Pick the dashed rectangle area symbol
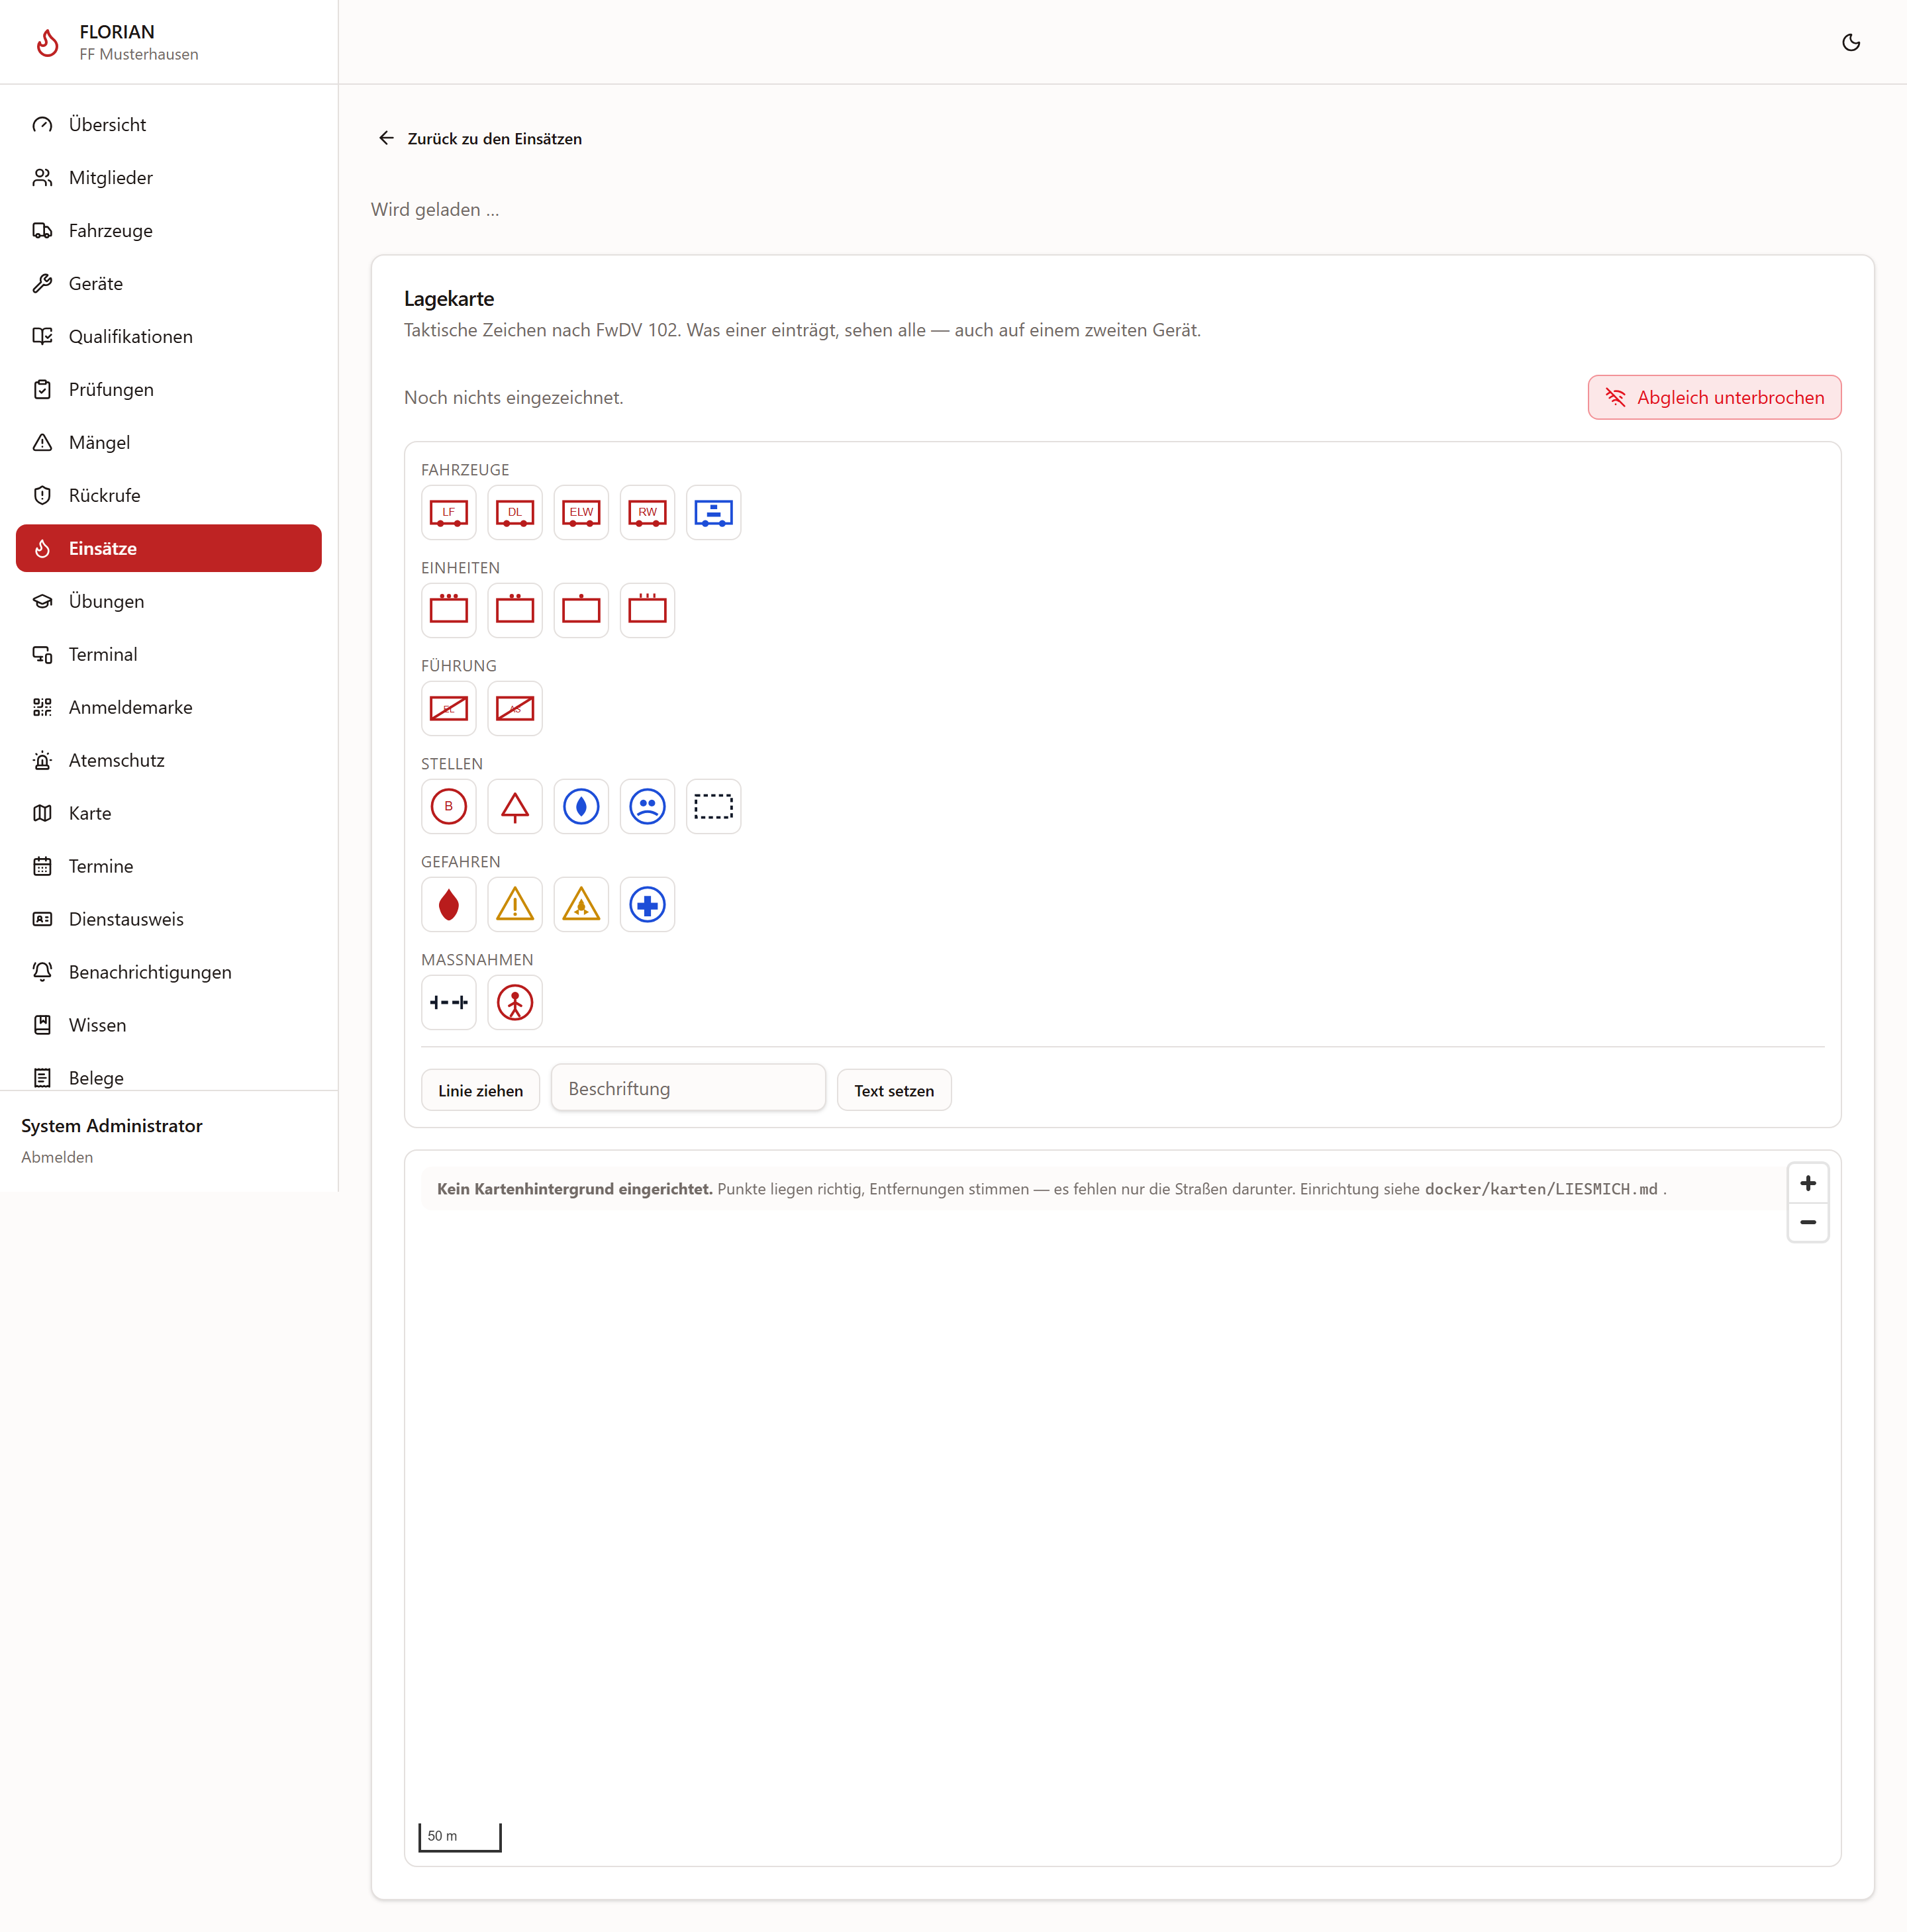The height and width of the screenshot is (1932, 1907). tap(713, 807)
